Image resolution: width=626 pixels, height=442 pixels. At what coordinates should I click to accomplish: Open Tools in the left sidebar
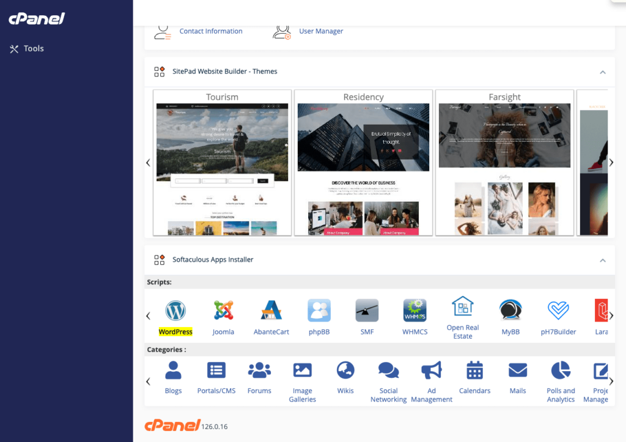(x=27, y=49)
